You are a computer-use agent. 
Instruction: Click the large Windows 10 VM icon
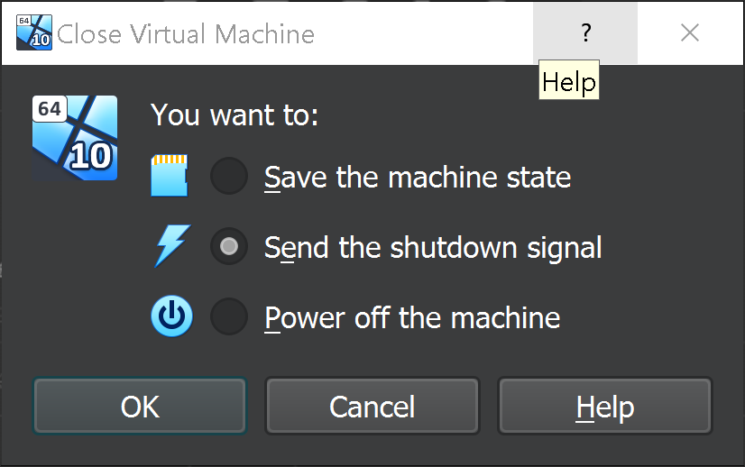(75, 138)
